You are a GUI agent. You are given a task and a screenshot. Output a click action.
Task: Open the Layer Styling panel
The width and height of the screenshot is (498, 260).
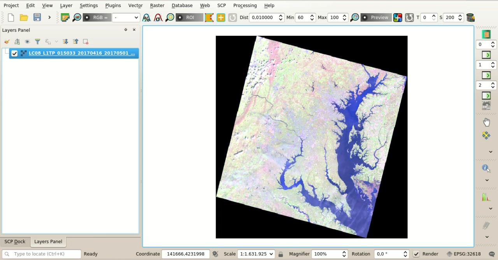click(7, 42)
